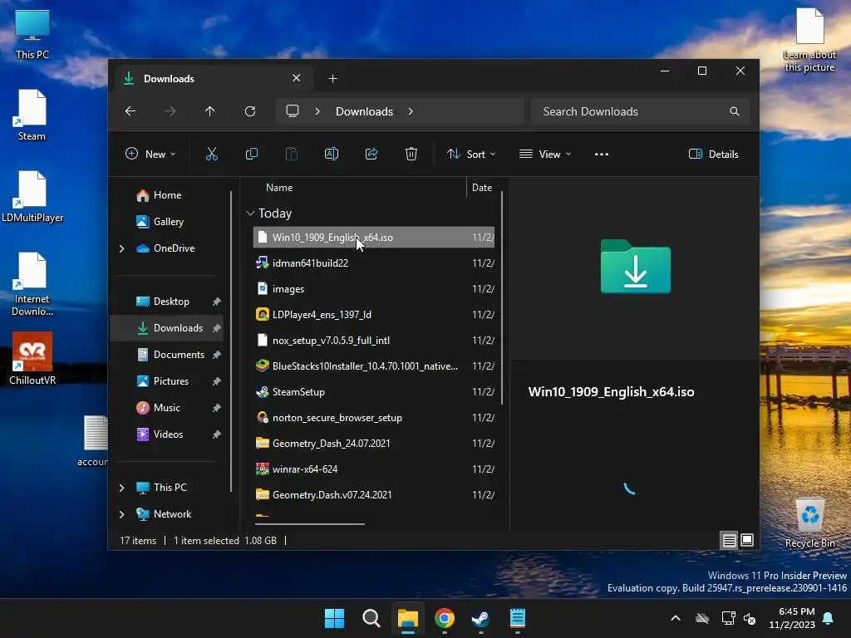The height and width of the screenshot is (638, 851).
Task: Sort by the Date column header
Action: coord(482,188)
